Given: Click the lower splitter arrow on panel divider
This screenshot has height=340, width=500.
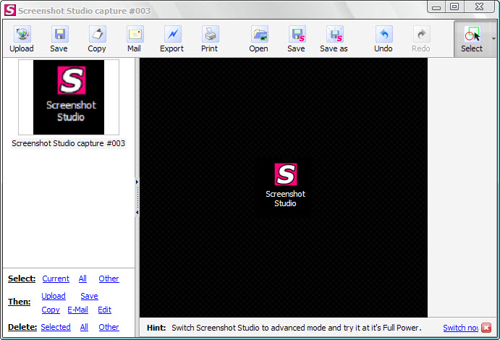Looking at the screenshot, I should 137,212.
